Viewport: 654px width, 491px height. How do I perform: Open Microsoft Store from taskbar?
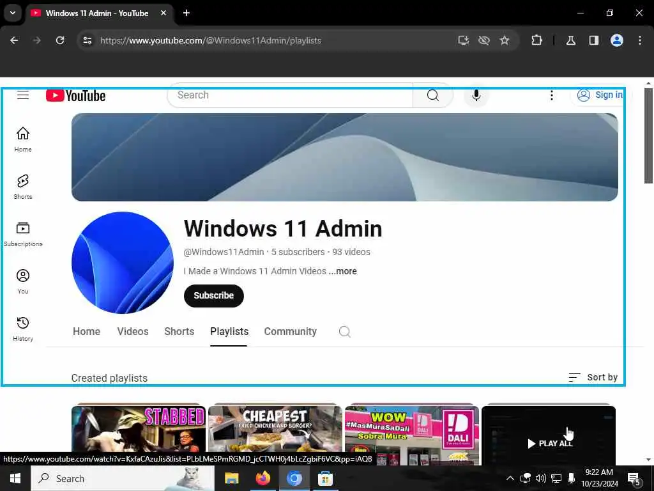325,478
